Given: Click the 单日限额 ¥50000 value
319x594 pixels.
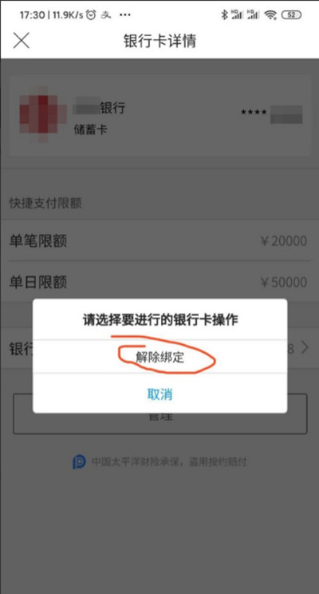Looking at the screenshot, I should (283, 282).
